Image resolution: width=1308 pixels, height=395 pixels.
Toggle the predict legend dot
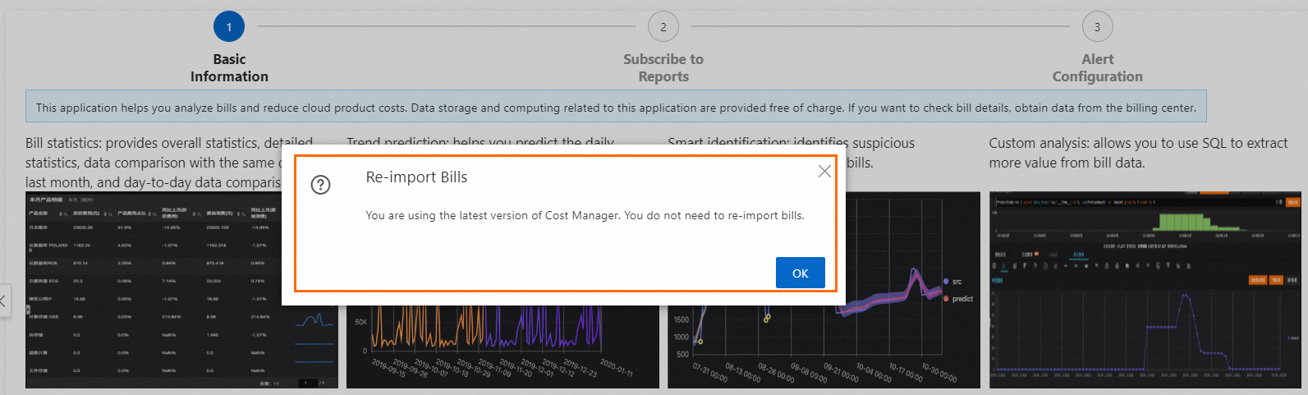(946, 299)
